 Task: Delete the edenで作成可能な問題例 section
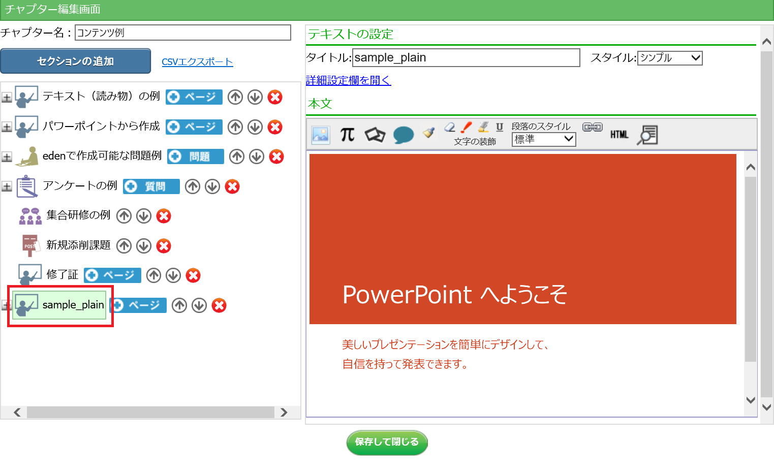(276, 156)
